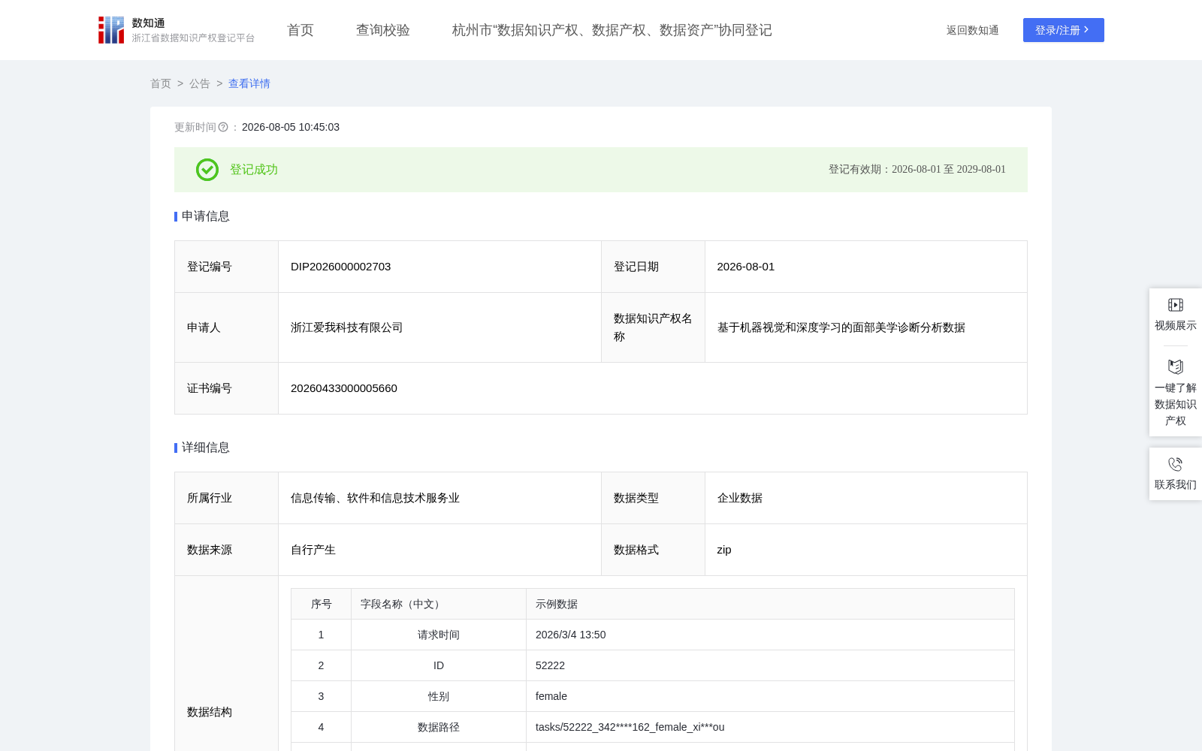
Task: Click the 联系我们 phone icon
Action: [1176, 464]
